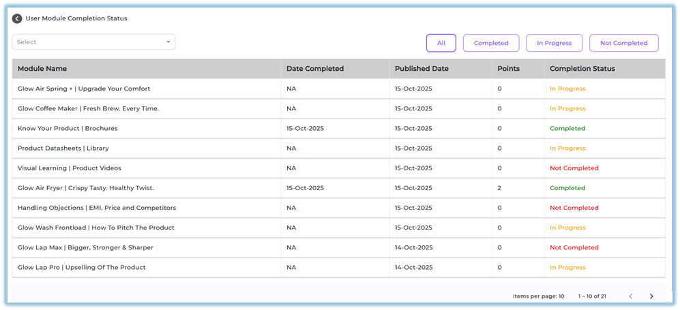Click the back arrow icon
The width and height of the screenshot is (680, 310).
click(17, 18)
